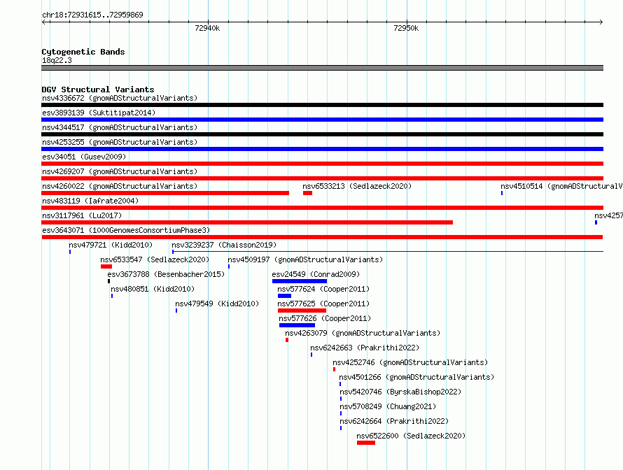Viewport: 623px width, 470px height.
Task: Click the nsv6533213 (Sedlazeck2020) label
Action: click(x=357, y=186)
